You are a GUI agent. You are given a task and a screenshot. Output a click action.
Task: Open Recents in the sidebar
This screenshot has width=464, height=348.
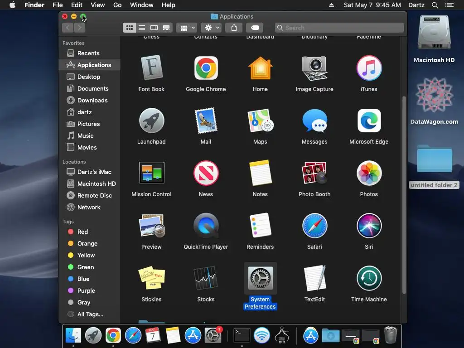point(89,53)
